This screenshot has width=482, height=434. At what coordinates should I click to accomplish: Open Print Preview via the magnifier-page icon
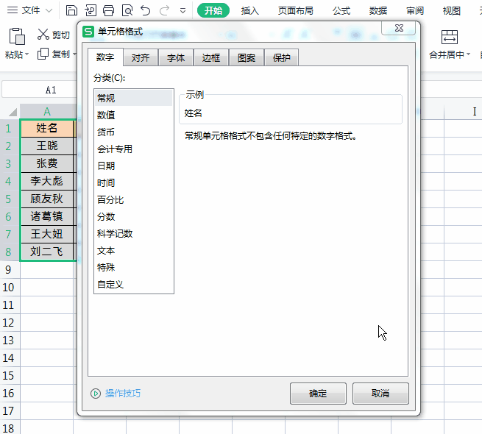(127, 10)
